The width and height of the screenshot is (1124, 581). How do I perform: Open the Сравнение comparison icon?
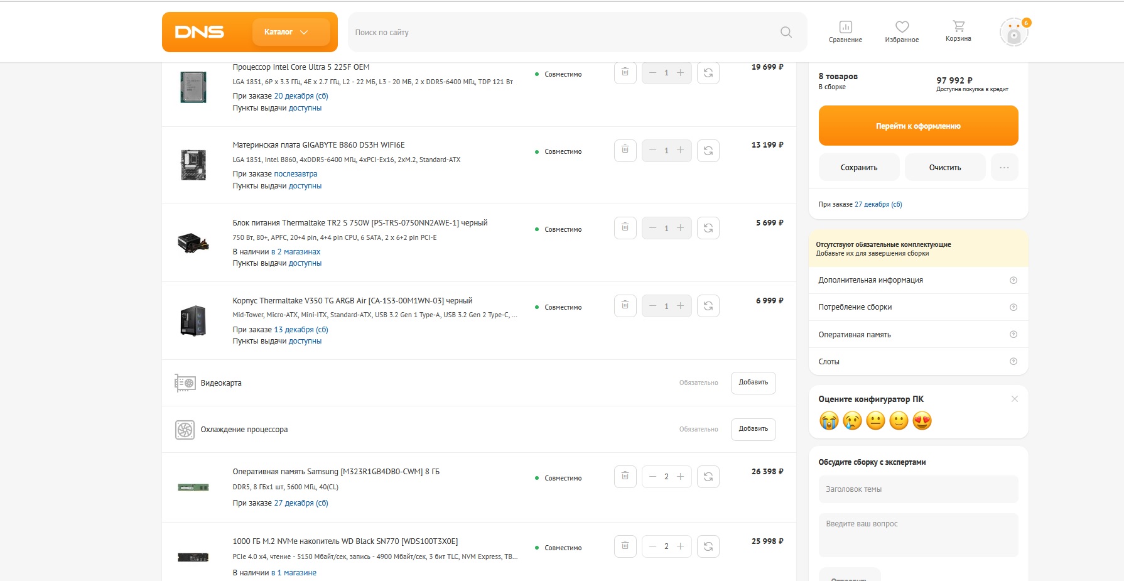click(845, 31)
